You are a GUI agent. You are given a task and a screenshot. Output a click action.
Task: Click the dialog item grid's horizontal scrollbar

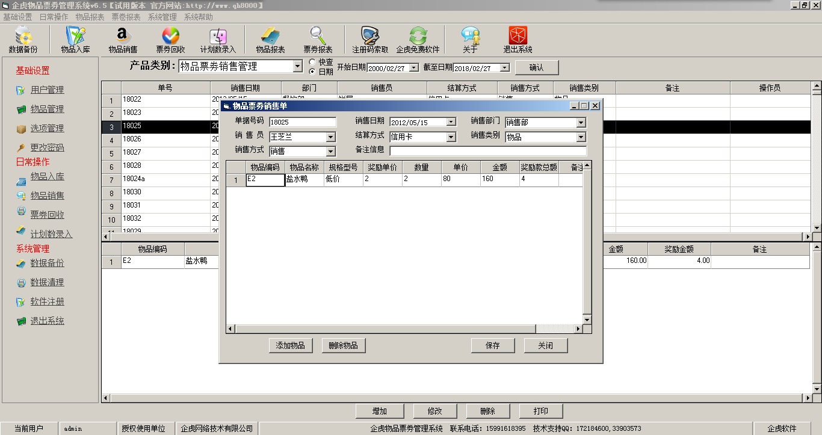pyautogui.click(x=404, y=329)
